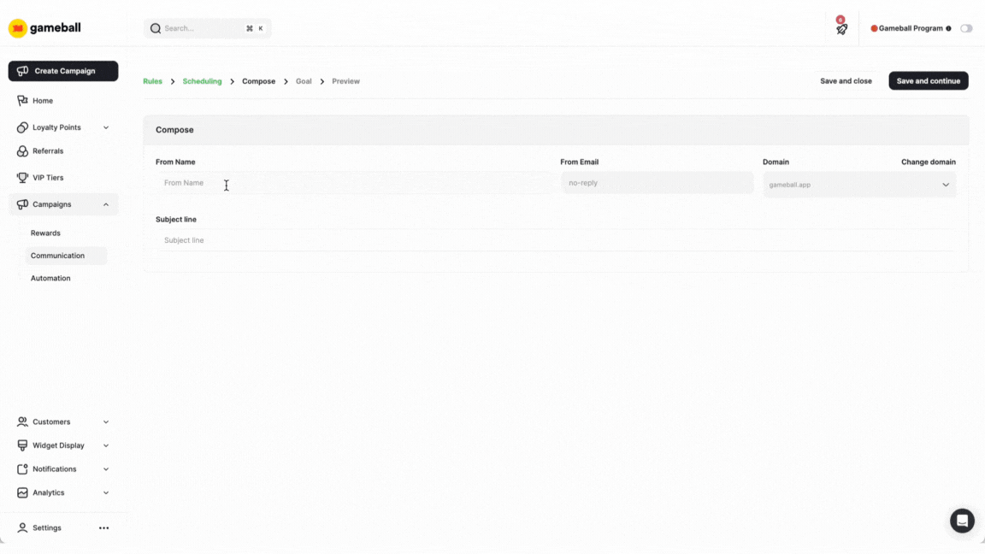Click the search magnifier in search bar
This screenshot has height=554, width=985.
click(155, 27)
